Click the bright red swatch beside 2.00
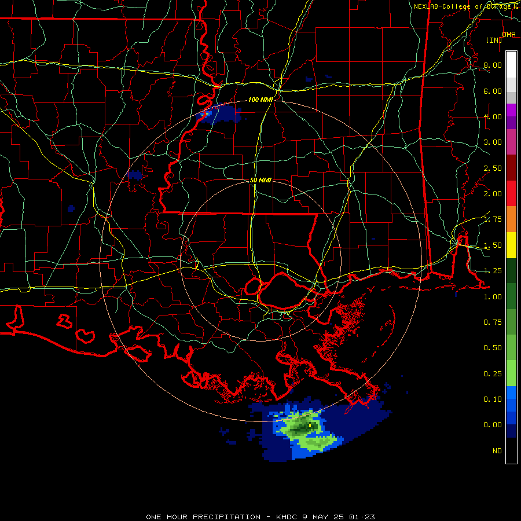The width and height of the screenshot is (521, 521). [511, 193]
